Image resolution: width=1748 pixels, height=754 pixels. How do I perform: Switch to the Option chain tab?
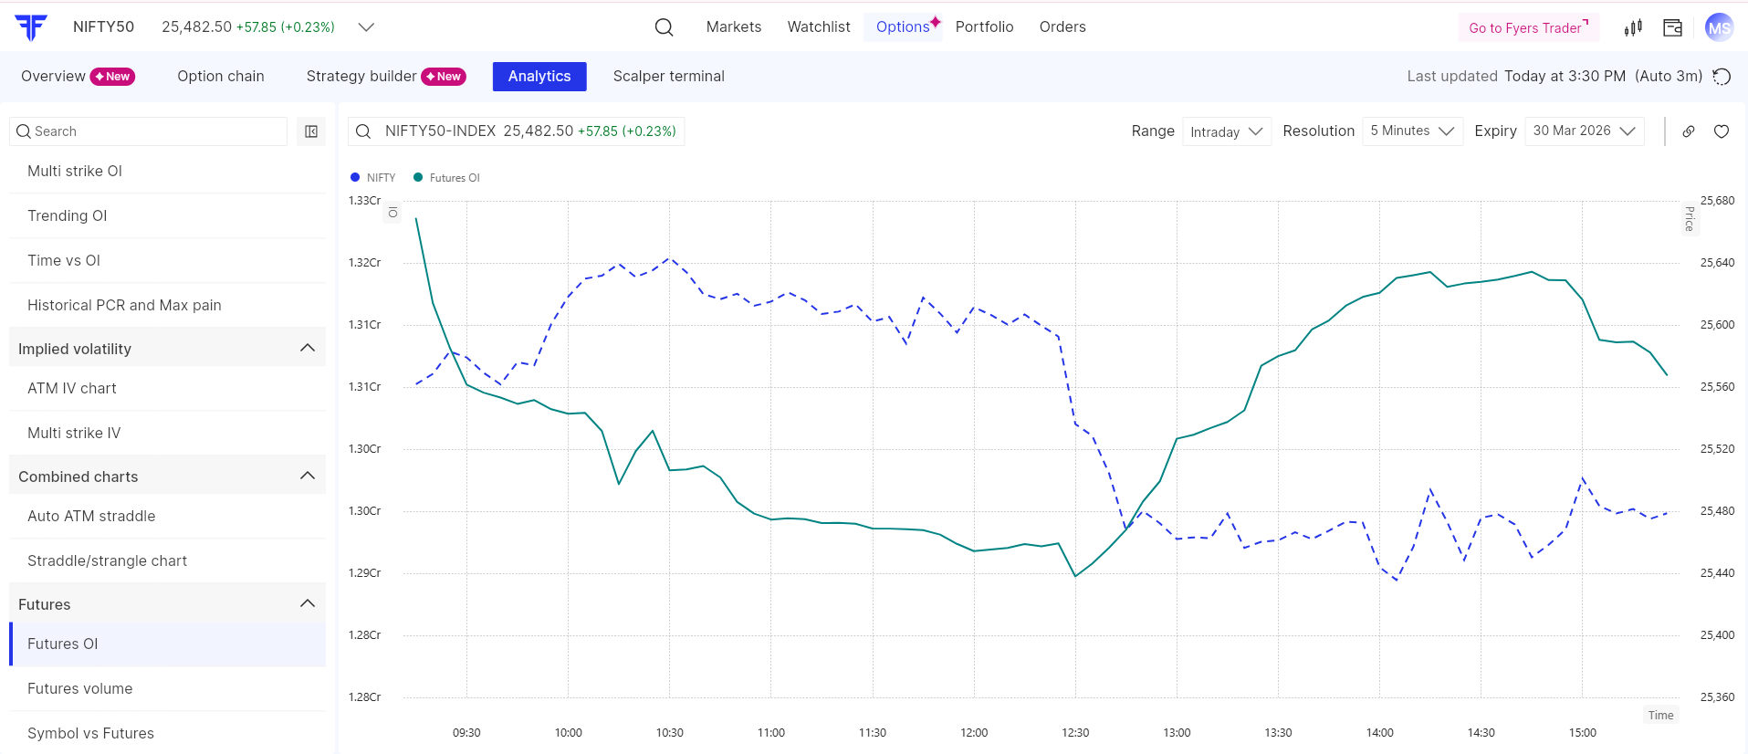[221, 77]
